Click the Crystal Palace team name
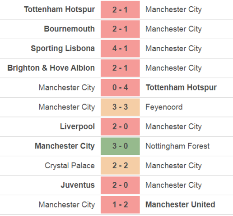Screen dimensions: 233x216 [x=70, y=166]
